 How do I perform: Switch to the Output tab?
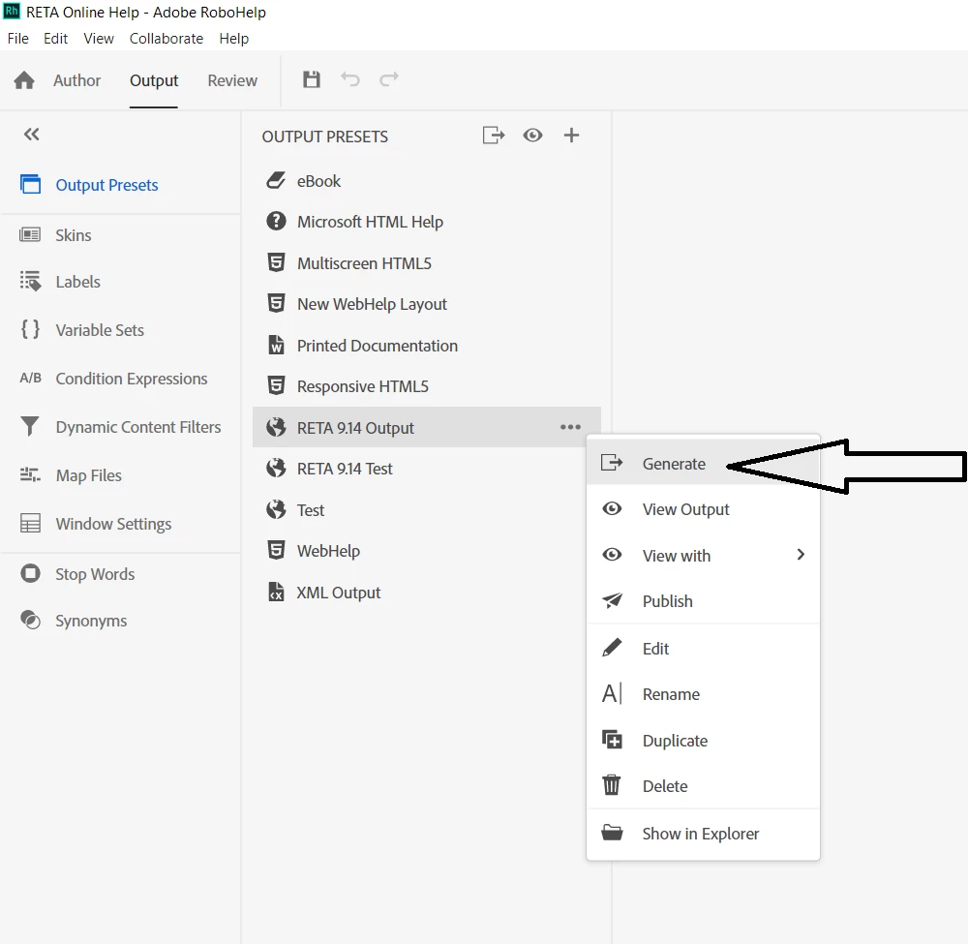[154, 80]
